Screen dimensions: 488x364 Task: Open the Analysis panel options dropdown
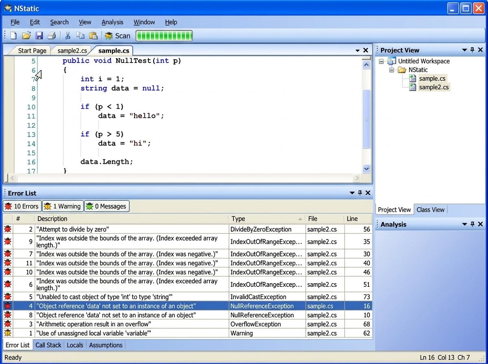[464, 224]
